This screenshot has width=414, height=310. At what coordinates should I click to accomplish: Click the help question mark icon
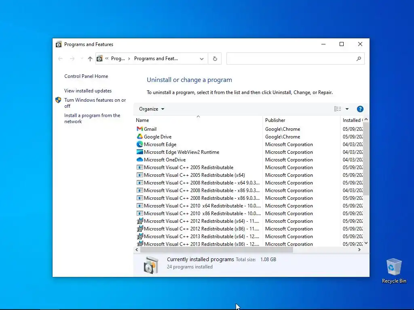(360, 109)
